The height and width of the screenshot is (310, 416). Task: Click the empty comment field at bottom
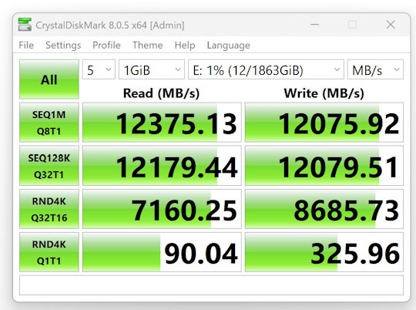211,285
